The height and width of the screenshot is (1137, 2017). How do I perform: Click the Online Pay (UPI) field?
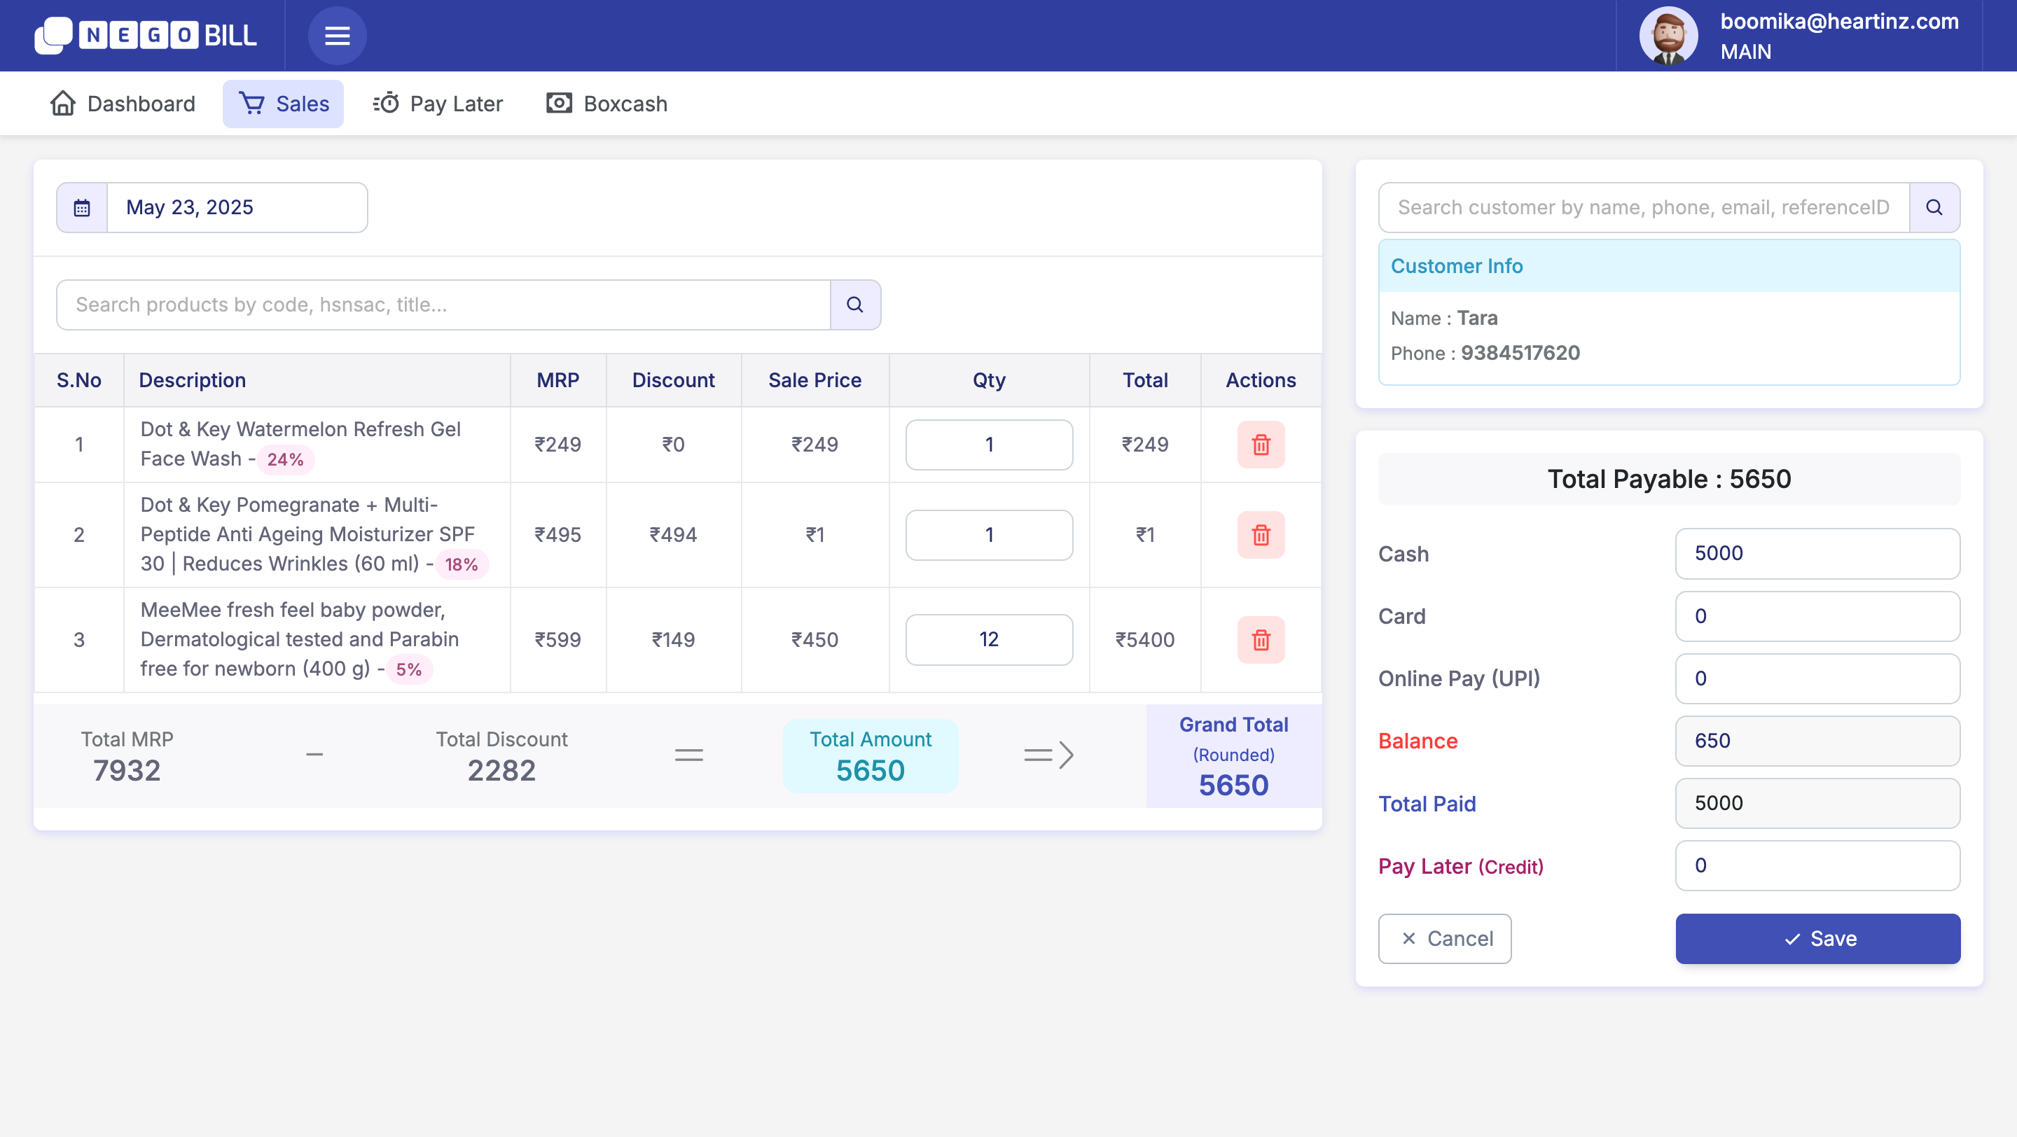click(x=1817, y=678)
